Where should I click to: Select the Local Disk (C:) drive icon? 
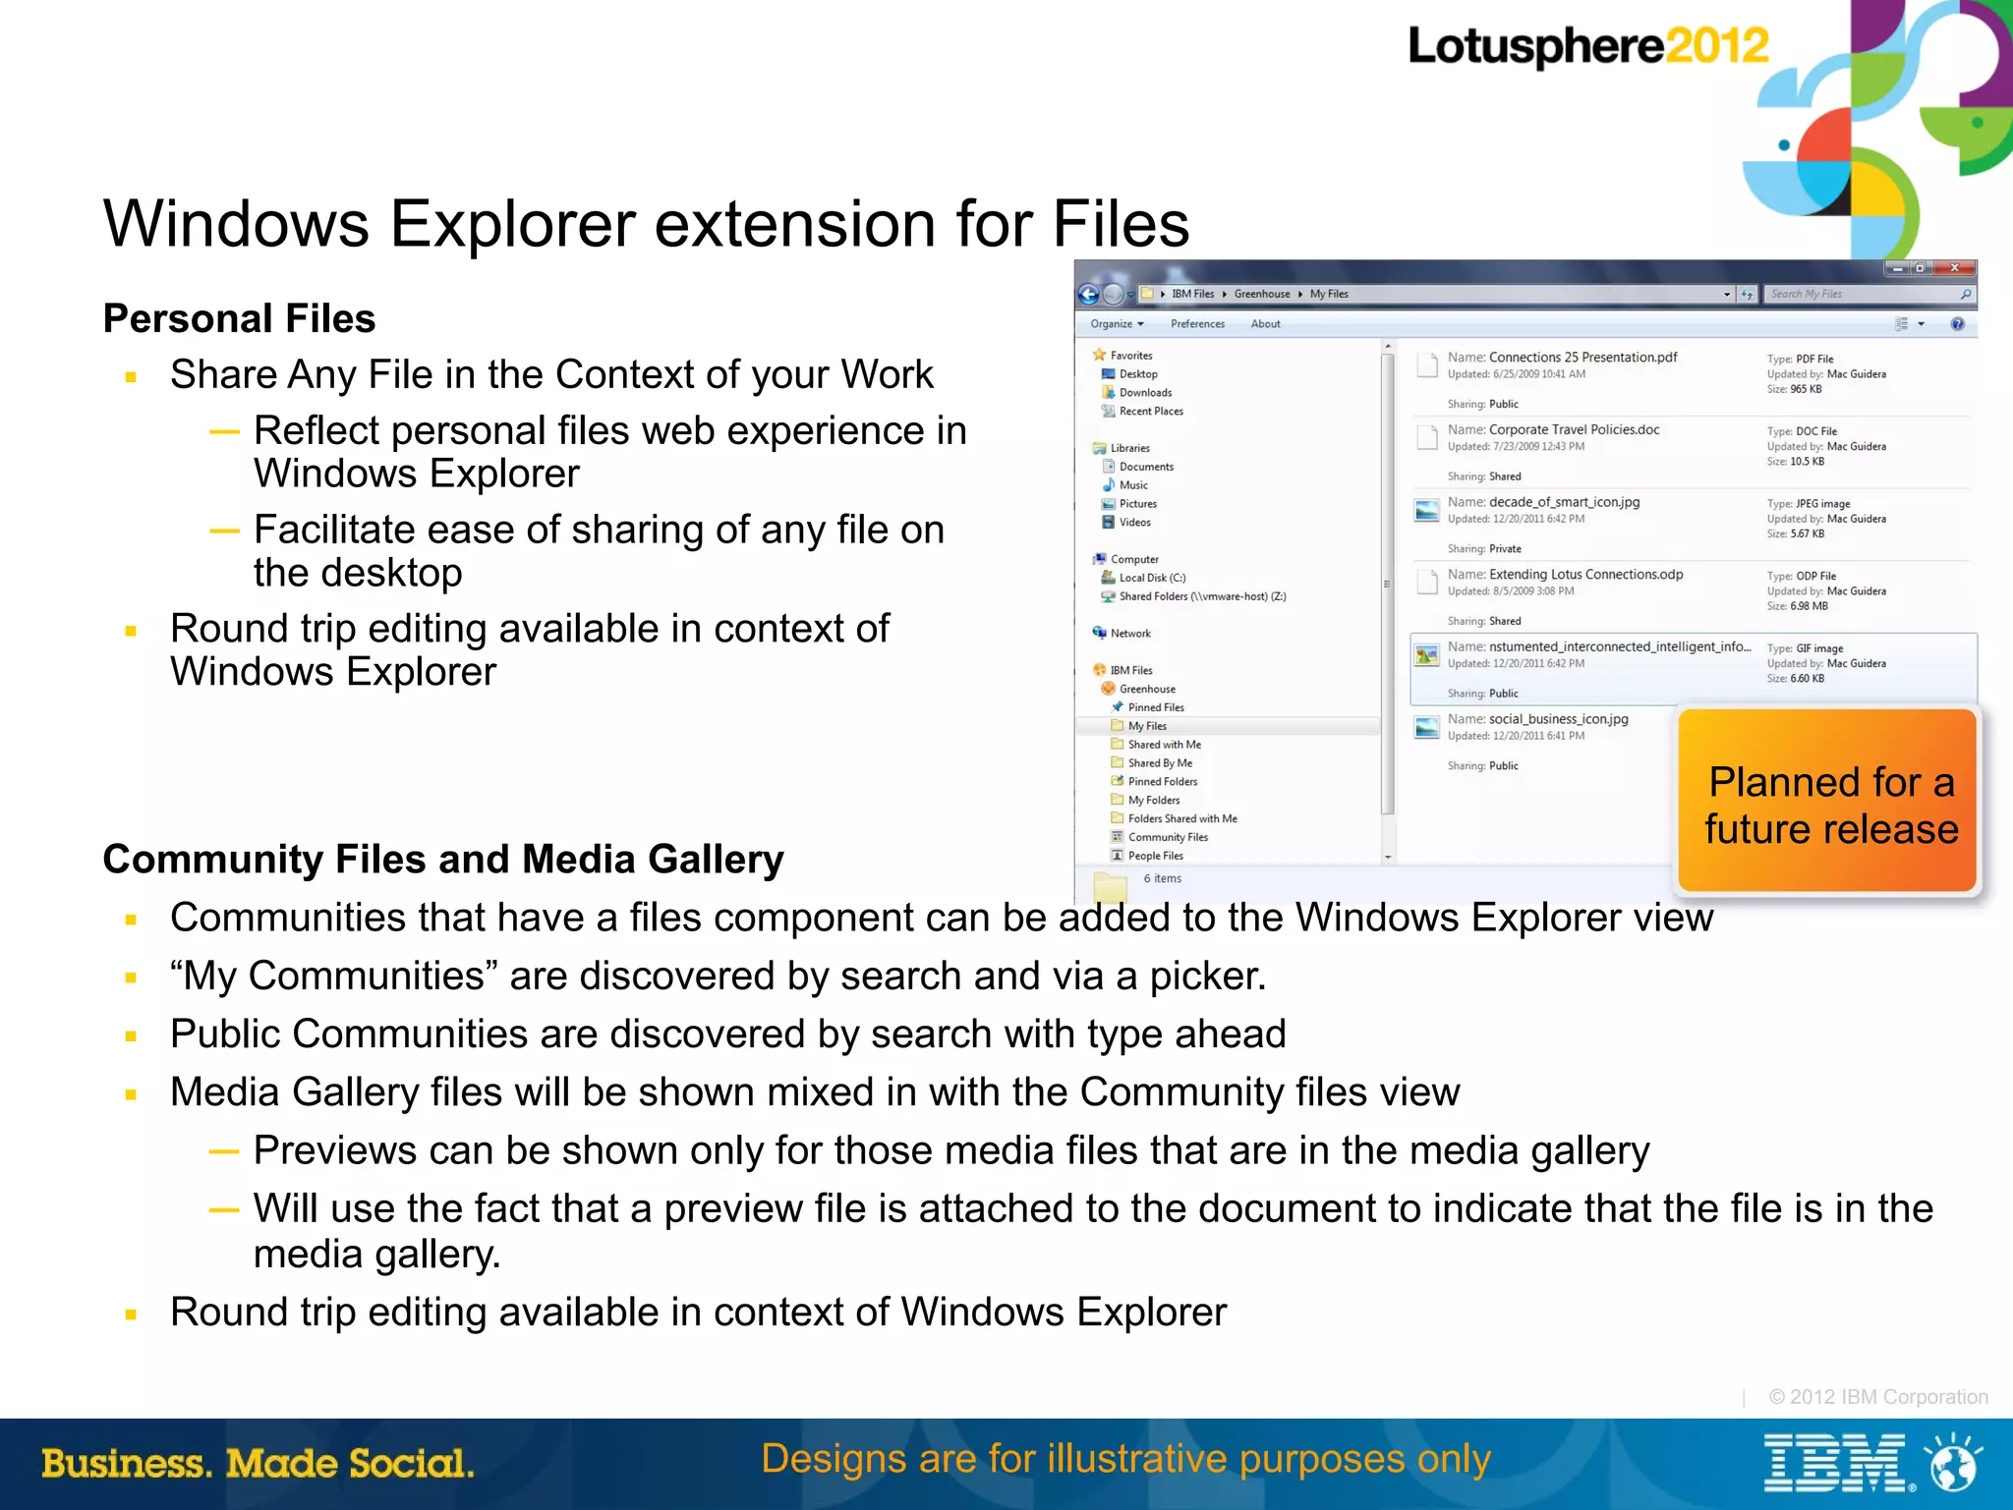[1109, 577]
